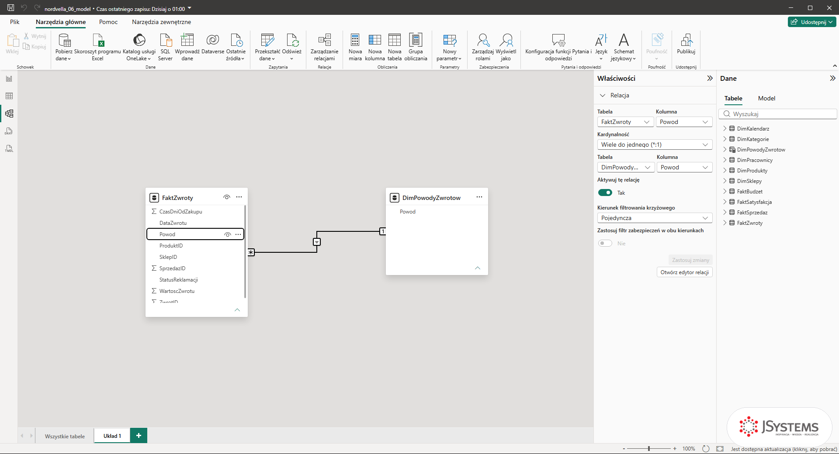
Task: Open the Plik menu
Action: [x=15, y=22]
